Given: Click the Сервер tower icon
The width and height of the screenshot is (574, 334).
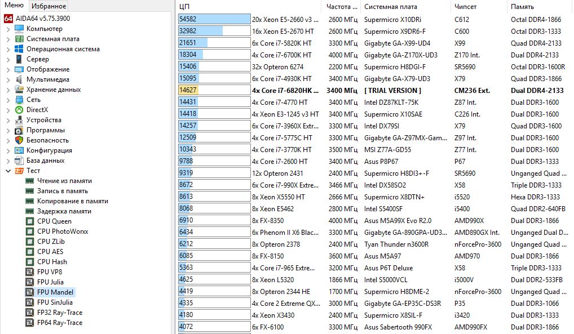Looking at the screenshot, I should [19, 59].
